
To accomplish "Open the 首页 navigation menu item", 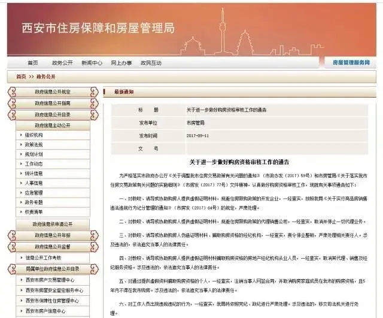I will click(33, 63).
